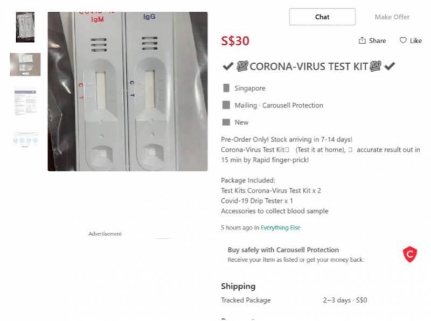Viewport: 431px width, 321px height.
Task: Like the listing with the heart icon
Action: click(403, 40)
